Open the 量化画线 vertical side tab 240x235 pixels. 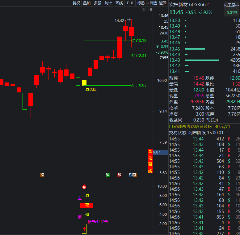click(x=150, y=161)
